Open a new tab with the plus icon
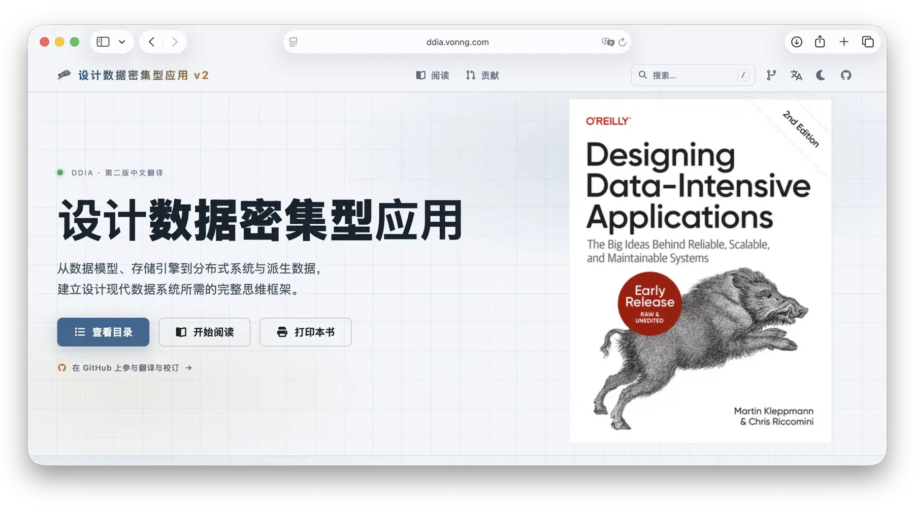The image size is (914, 514). pos(844,42)
